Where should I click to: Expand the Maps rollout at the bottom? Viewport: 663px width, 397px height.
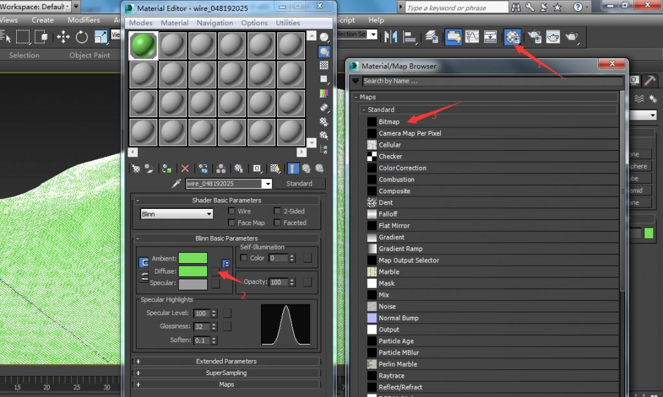coord(226,383)
